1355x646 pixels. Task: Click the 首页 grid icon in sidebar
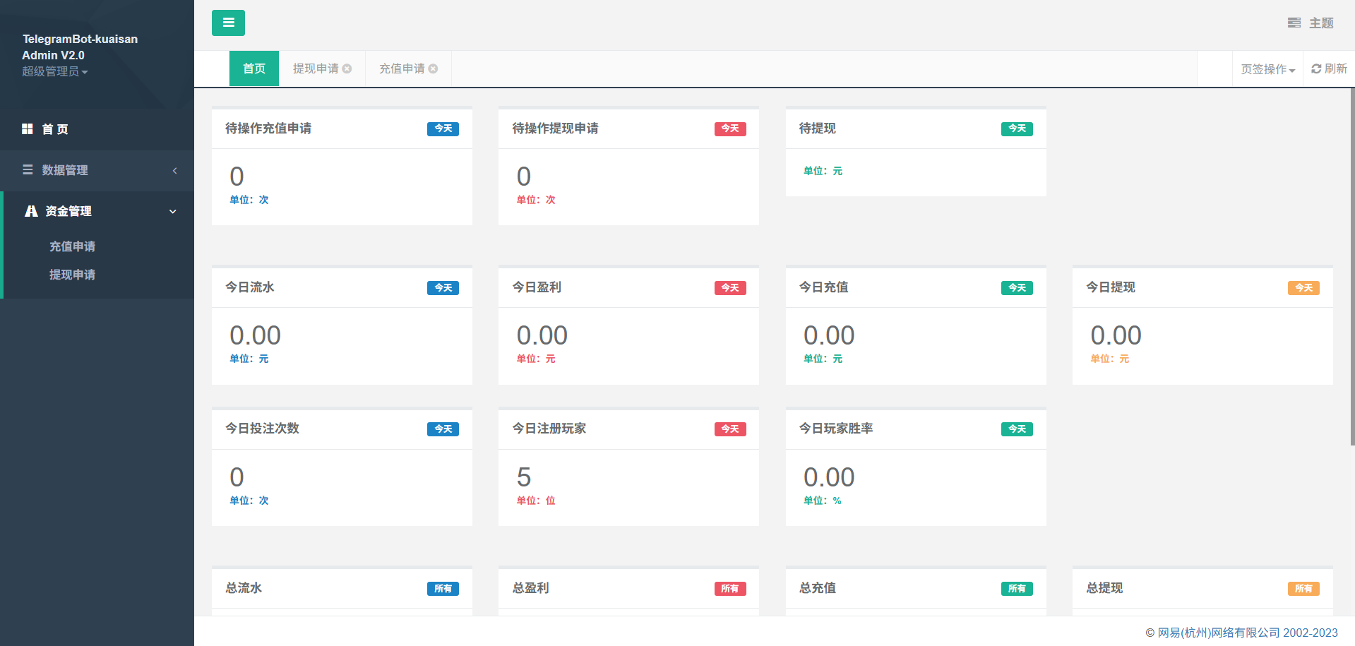(x=28, y=129)
